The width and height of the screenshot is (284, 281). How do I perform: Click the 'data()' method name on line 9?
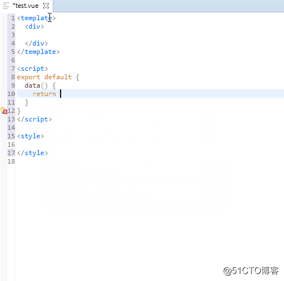36,85
